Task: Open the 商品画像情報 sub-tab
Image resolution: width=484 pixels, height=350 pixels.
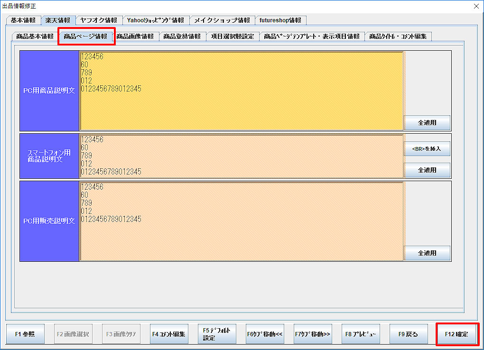Action: [x=135, y=37]
